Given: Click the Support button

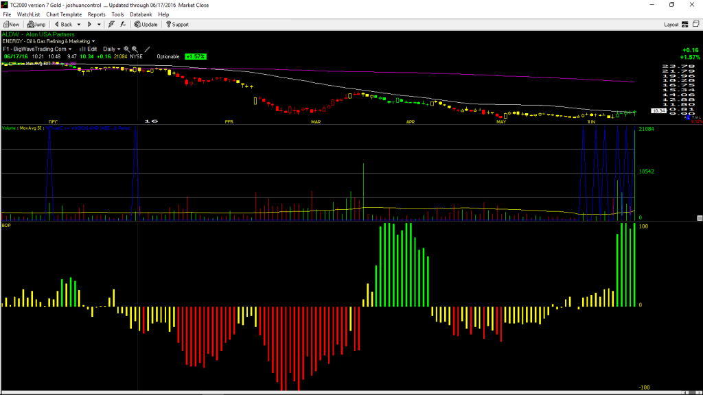Looking at the screenshot, I should (x=178, y=25).
